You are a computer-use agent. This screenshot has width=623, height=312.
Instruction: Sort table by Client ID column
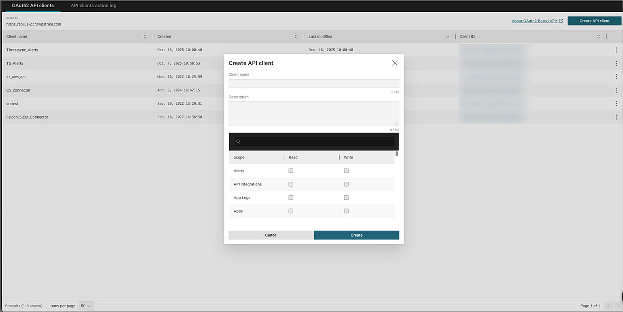click(x=598, y=36)
